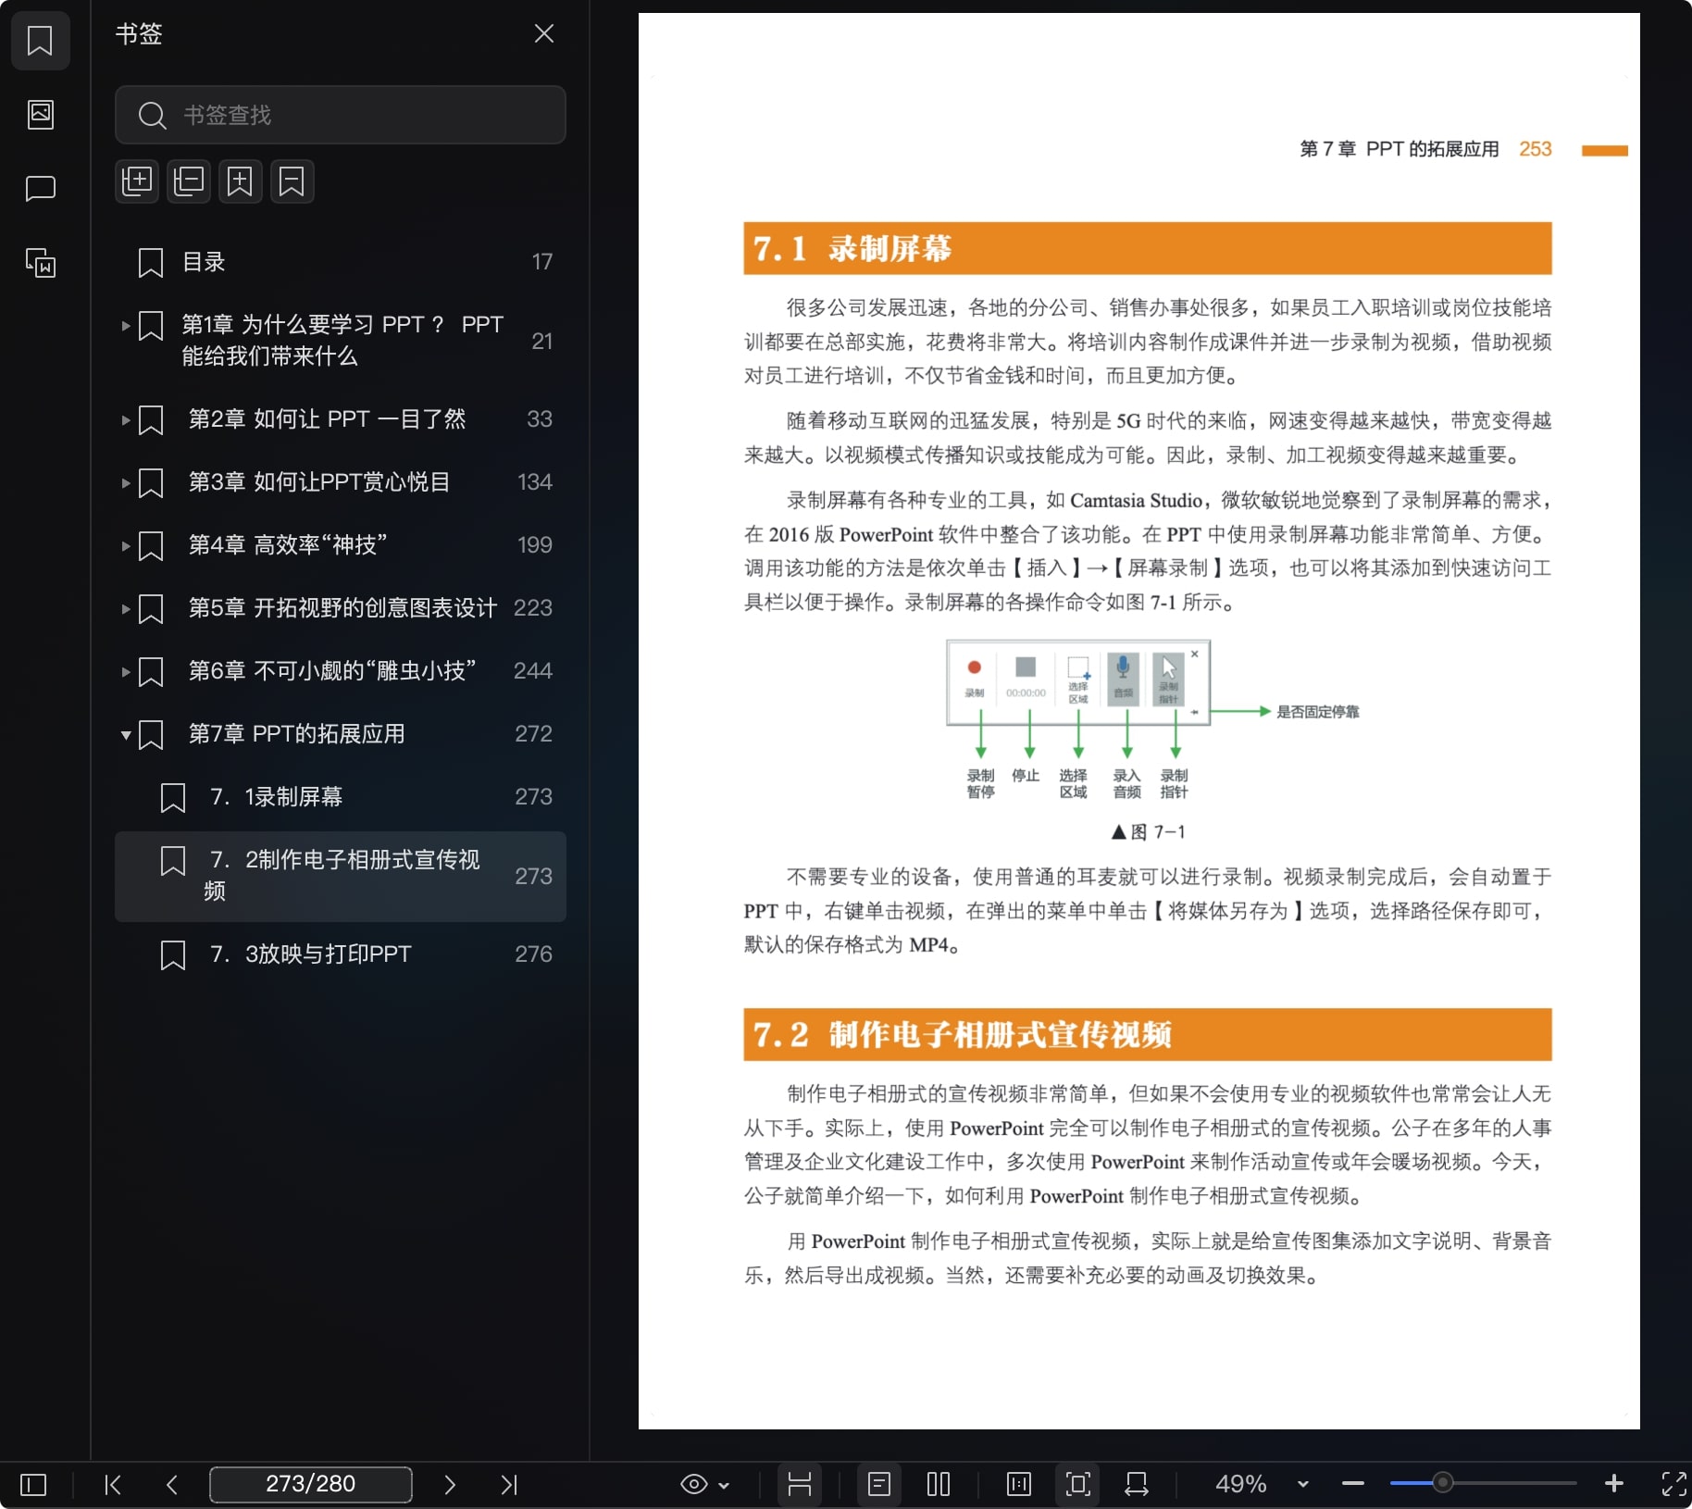The image size is (1692, 1509).
Task: Click the add bookmark icon
Action: tap(241, 181)
